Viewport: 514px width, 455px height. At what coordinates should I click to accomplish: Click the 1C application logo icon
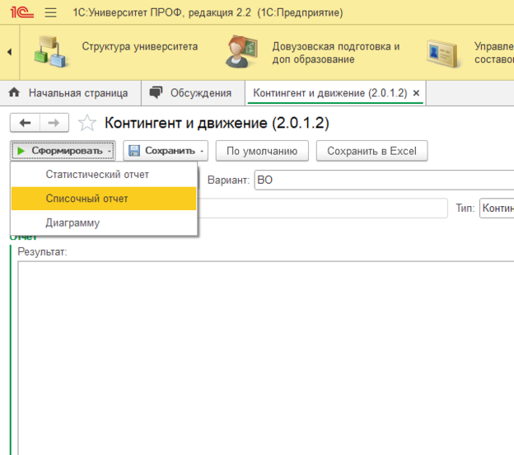pos(21,12)
